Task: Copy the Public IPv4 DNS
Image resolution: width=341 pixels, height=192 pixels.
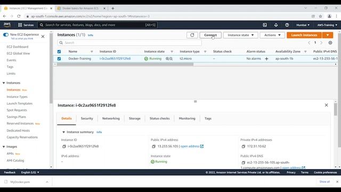Action: [243, 163]
